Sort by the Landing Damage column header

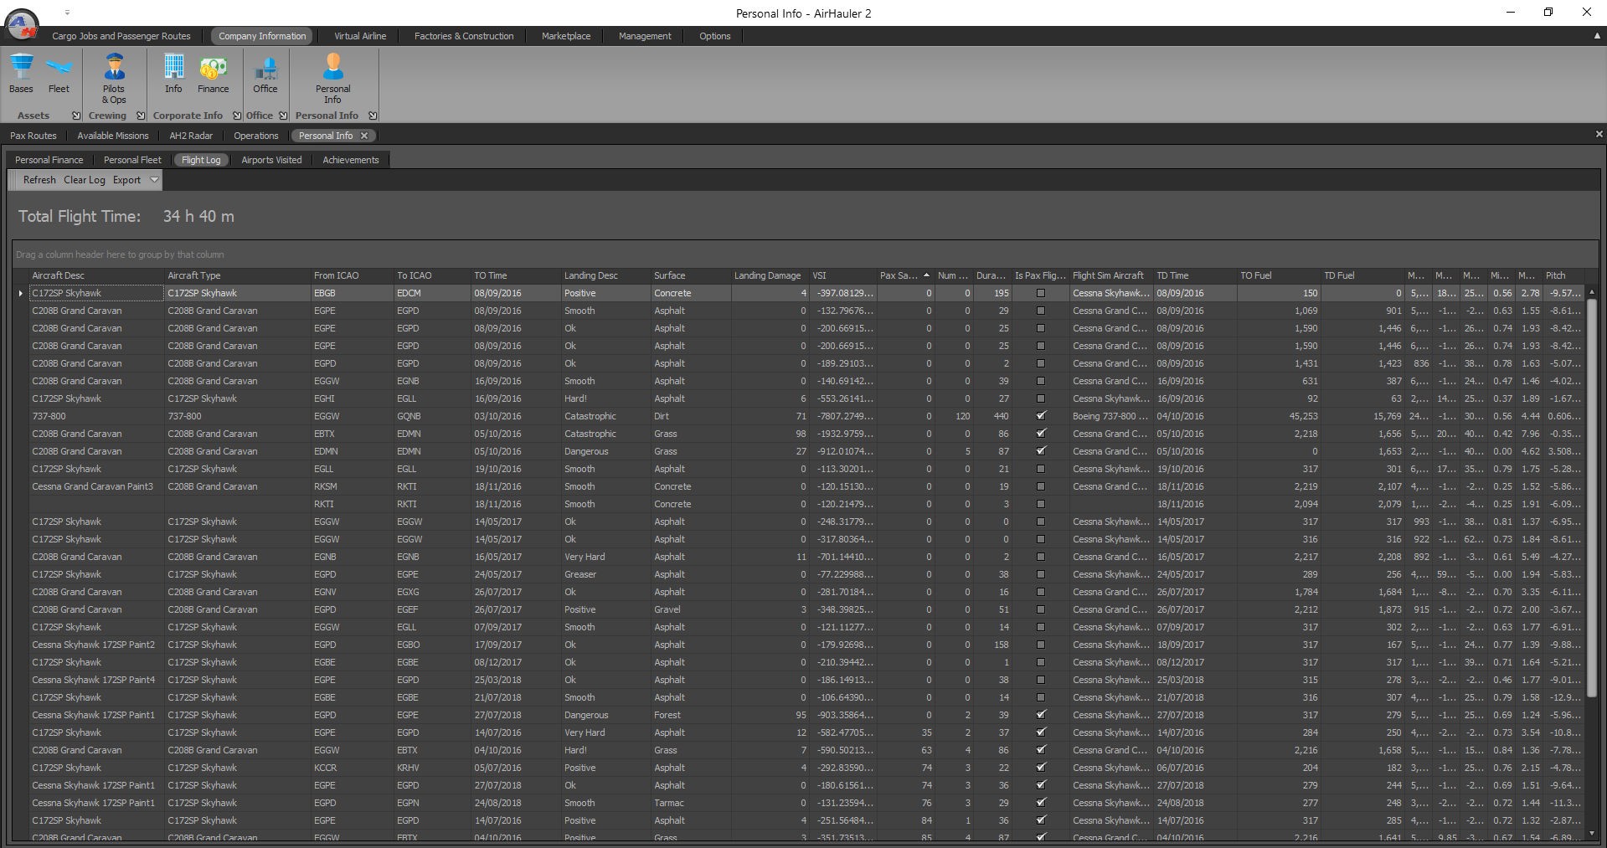[767, 275]
